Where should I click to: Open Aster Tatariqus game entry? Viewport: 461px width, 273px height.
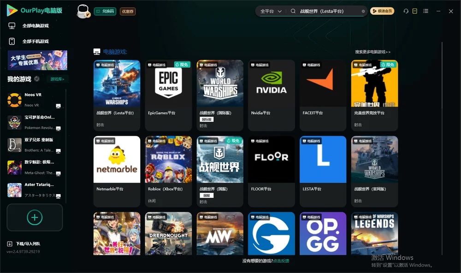click(35, 190)
